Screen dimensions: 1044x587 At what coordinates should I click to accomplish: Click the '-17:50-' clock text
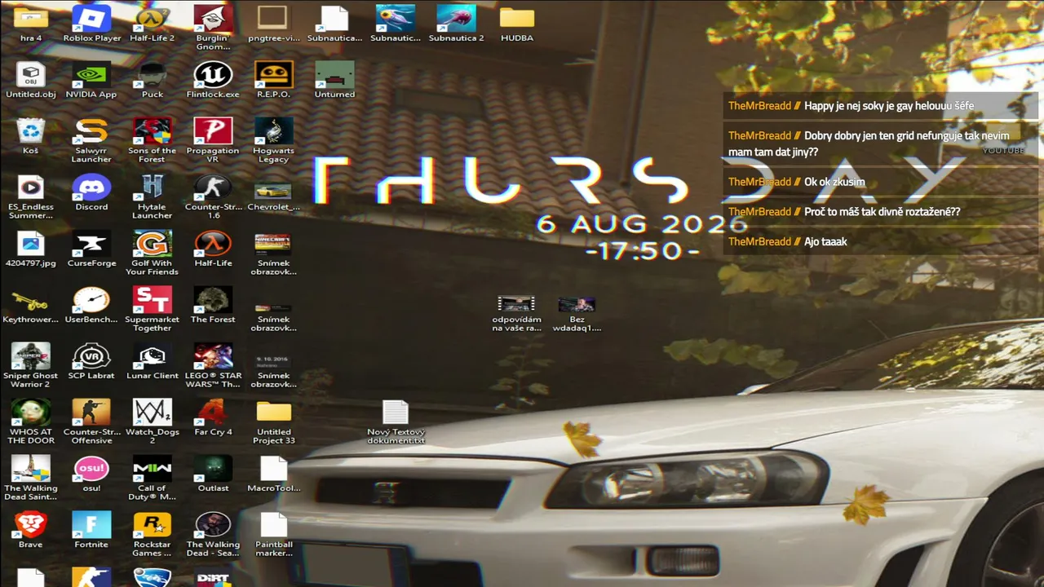(x=643, y=250)
